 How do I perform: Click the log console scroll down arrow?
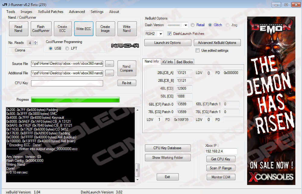click(137, 180)
